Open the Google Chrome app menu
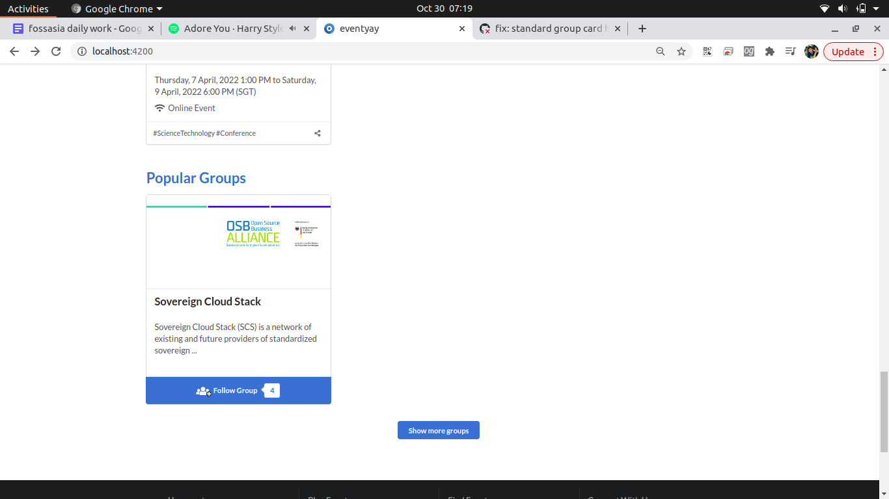Viewport: 889px width, 499px height. (x=117, y=8)
